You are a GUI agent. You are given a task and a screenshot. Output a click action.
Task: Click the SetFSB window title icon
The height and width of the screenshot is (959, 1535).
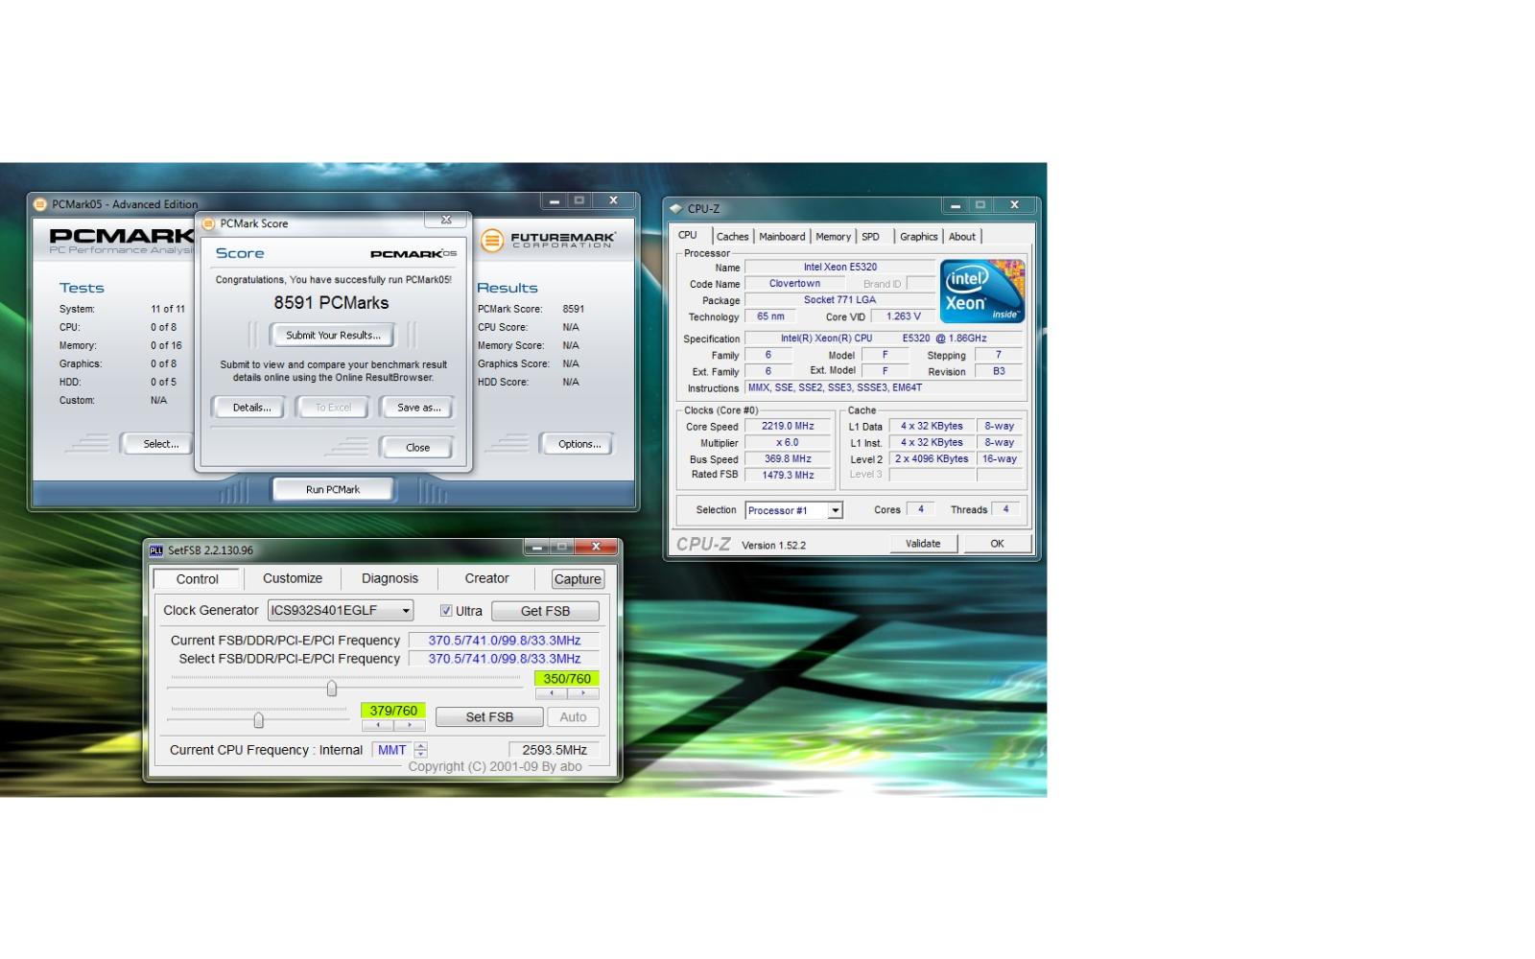click(156, 550)
